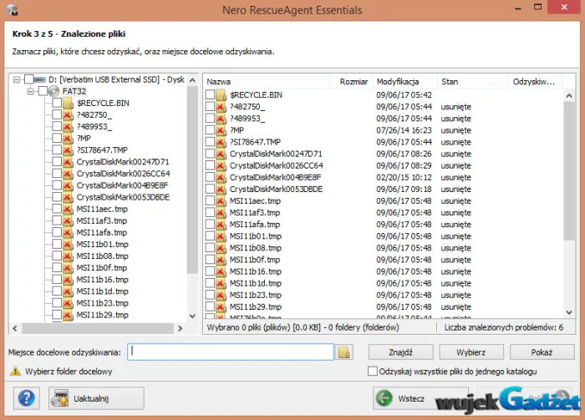Viewport: 585px width, 420px height.
Task: Click the tree vertical scrollbar thumb
Action: tap(192, 180)
